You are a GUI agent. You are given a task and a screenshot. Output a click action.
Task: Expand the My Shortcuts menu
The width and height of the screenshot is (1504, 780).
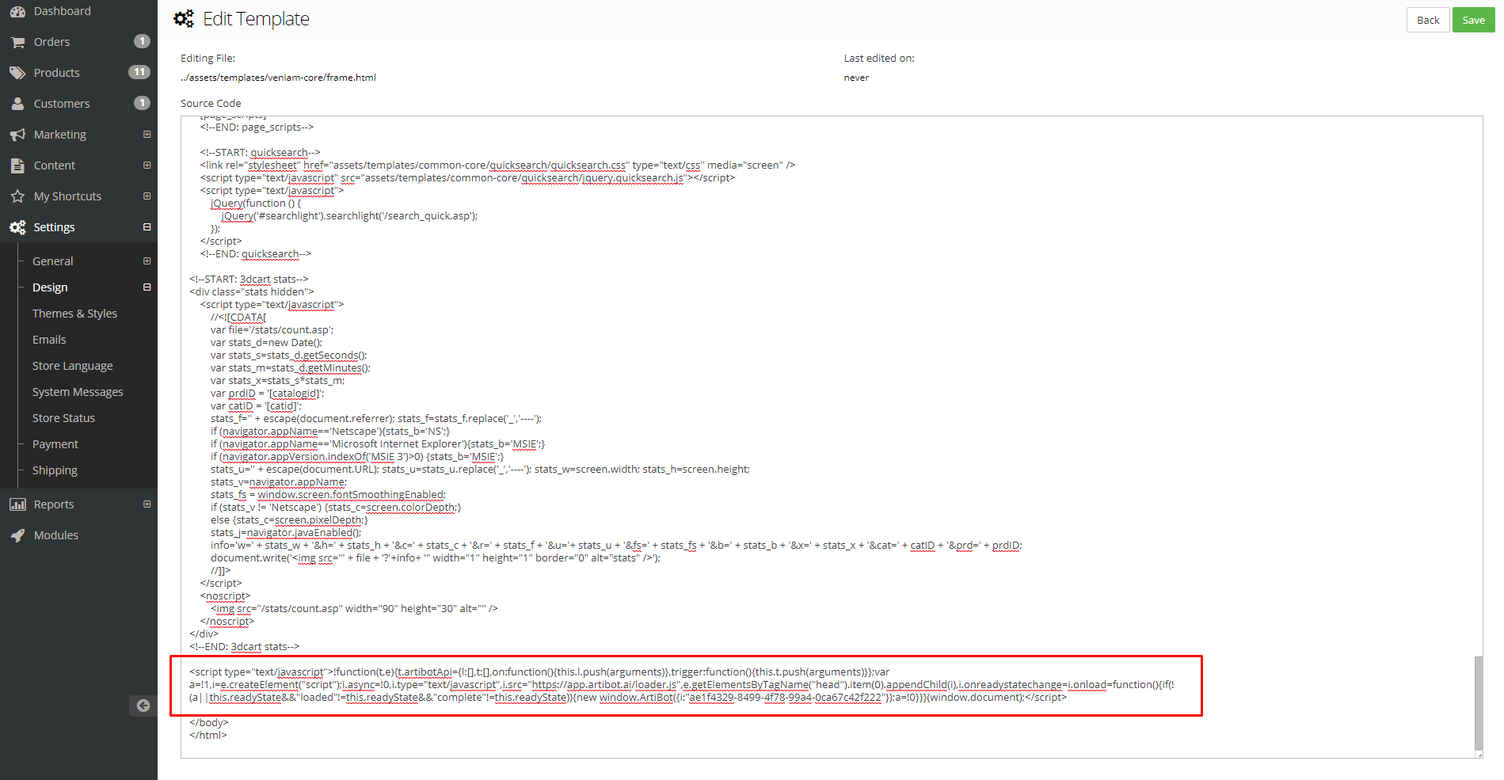coord(147,196)
